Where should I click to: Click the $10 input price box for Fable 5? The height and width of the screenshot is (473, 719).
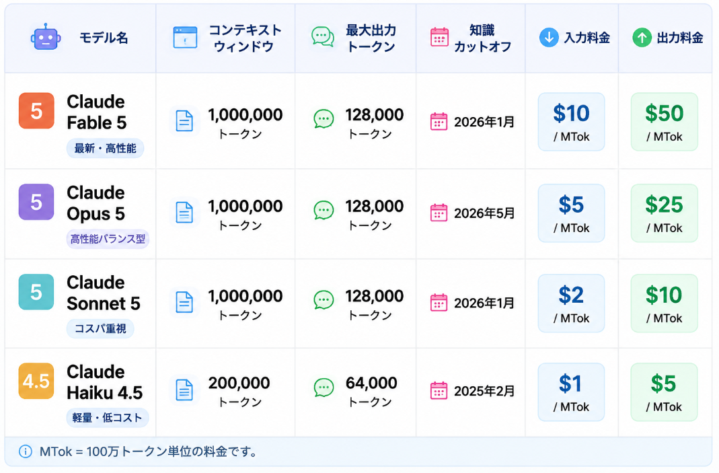tap(571, 122)
